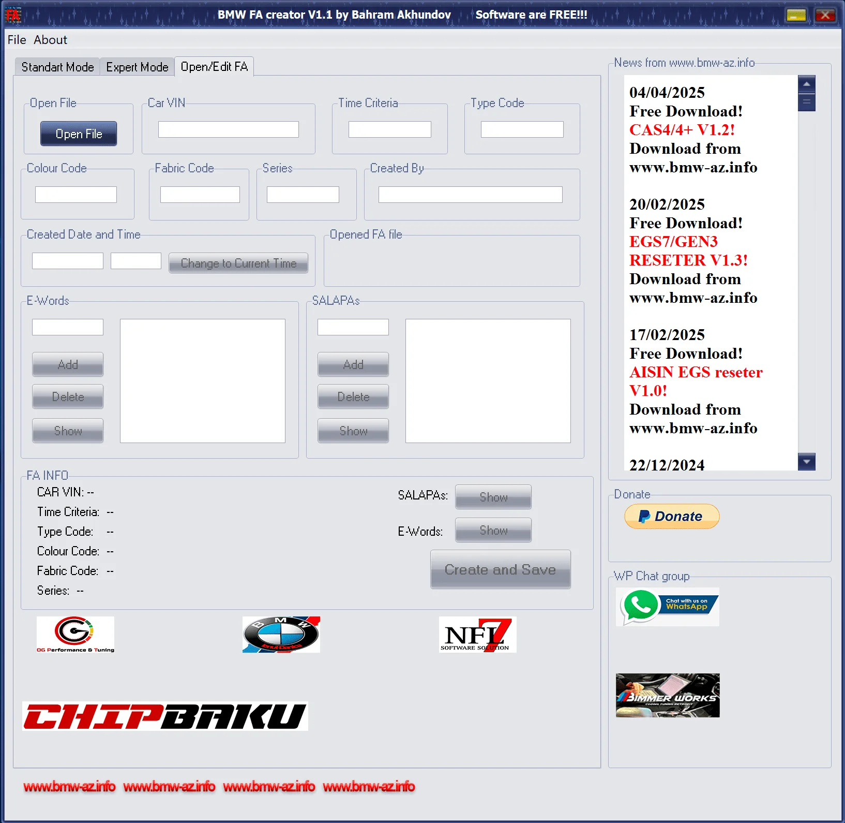Image resolution: width=845 pixels, height=823 pixels.
Task: Click the OG Performance & Tuning logo
Action: [76, 635]
